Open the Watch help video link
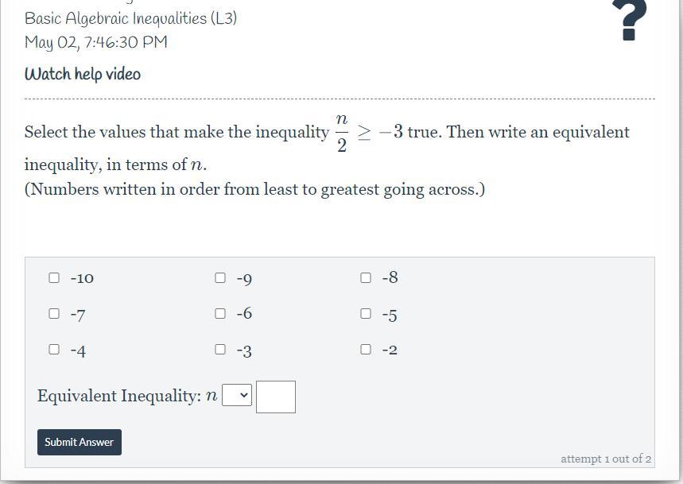The height and width of the screenshot is (484, 683). pos(83,74)
